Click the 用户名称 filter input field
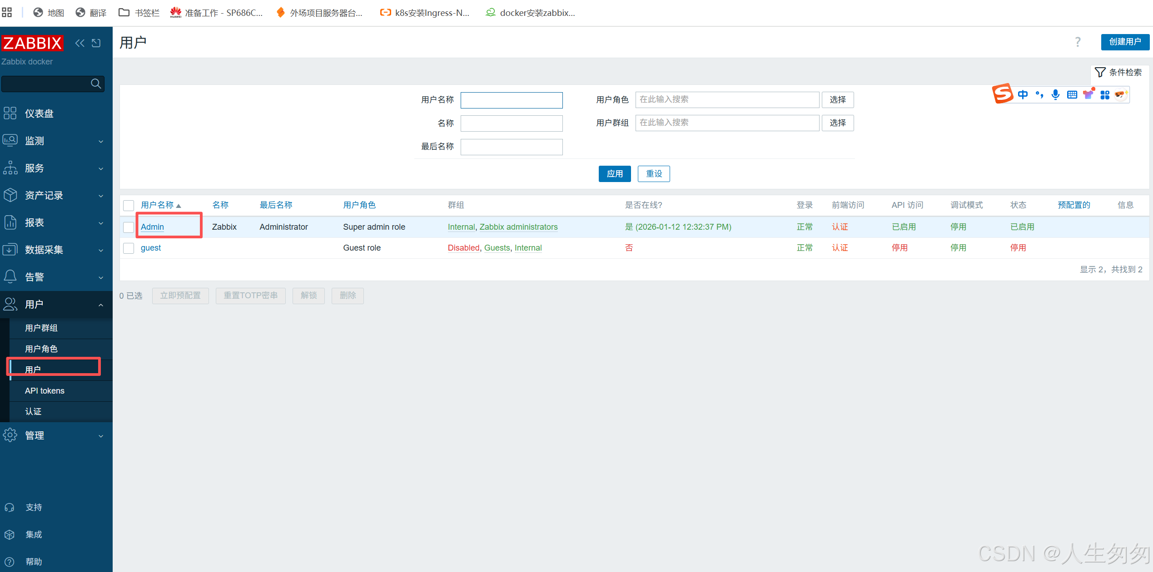 click(x=512, y=100)
